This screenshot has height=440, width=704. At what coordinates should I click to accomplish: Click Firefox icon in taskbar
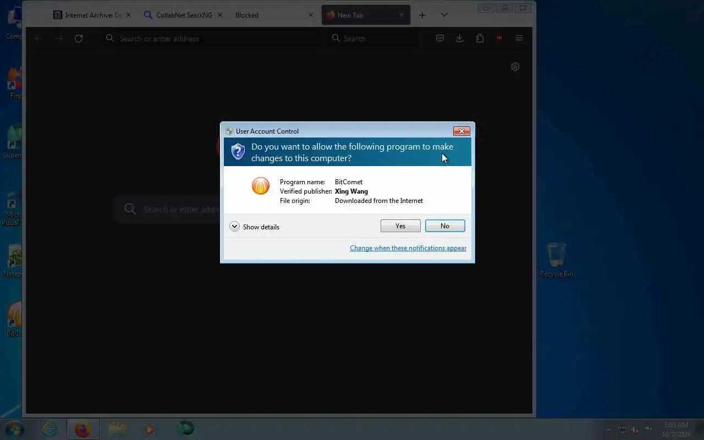point(83,429)
